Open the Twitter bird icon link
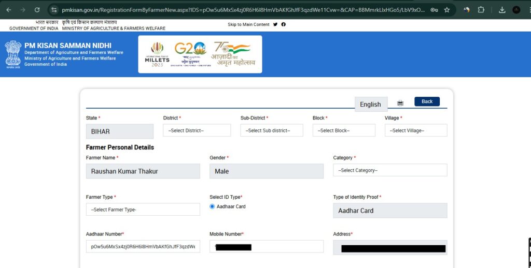Viewport: 531px width, 268px height. 275,24
